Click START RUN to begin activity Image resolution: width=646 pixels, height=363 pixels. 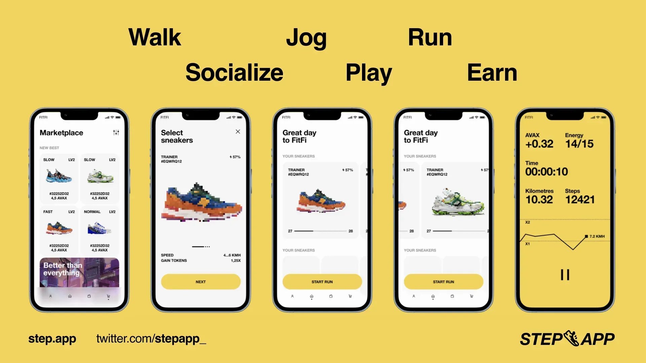click(322, 281)
